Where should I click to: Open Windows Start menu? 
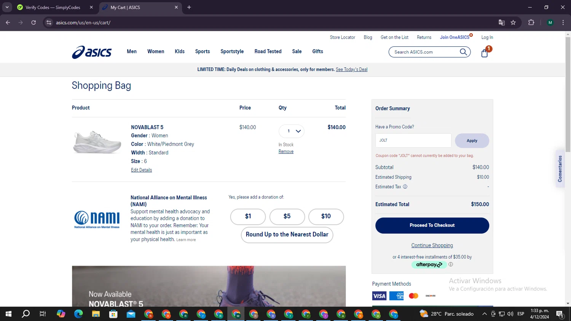coord(8,314)
